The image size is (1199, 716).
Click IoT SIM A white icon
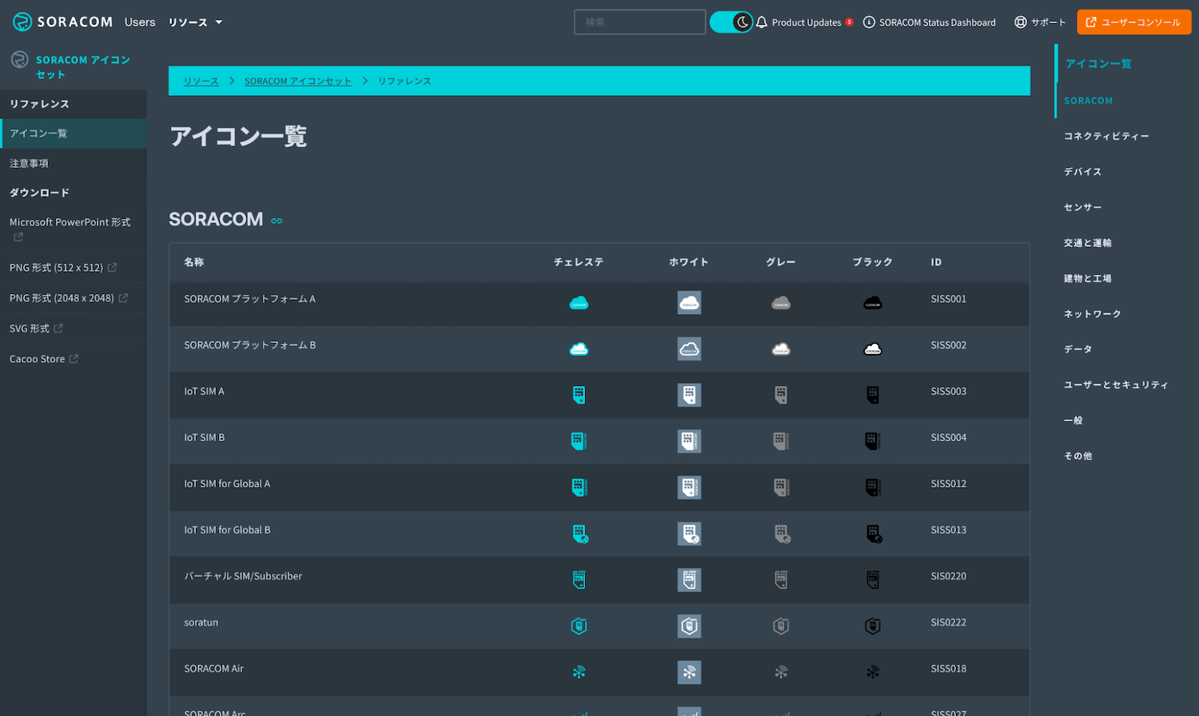pos(689,395)
